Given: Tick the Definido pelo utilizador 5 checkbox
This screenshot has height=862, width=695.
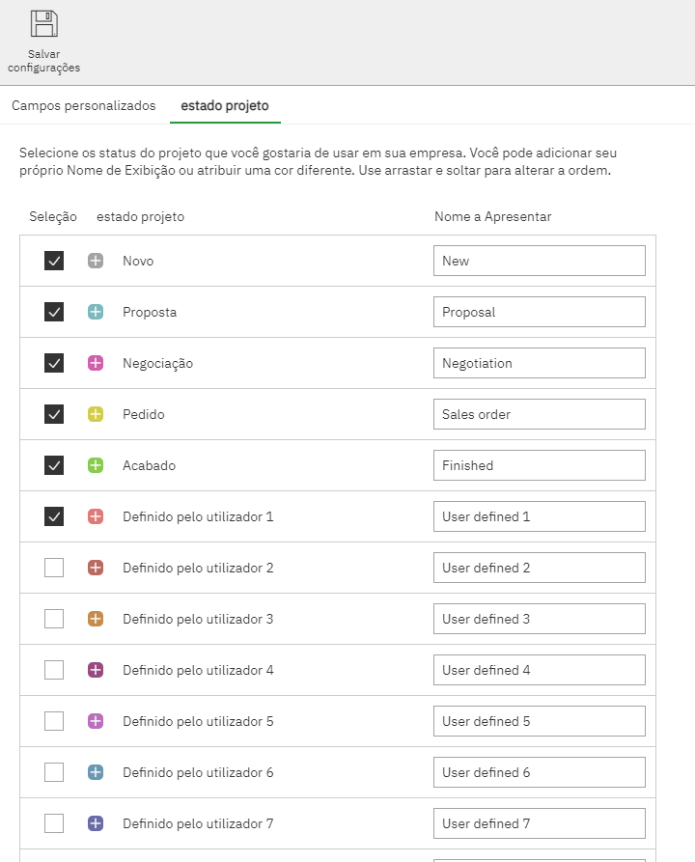Looking at the screenshot, I should point(54,721).
